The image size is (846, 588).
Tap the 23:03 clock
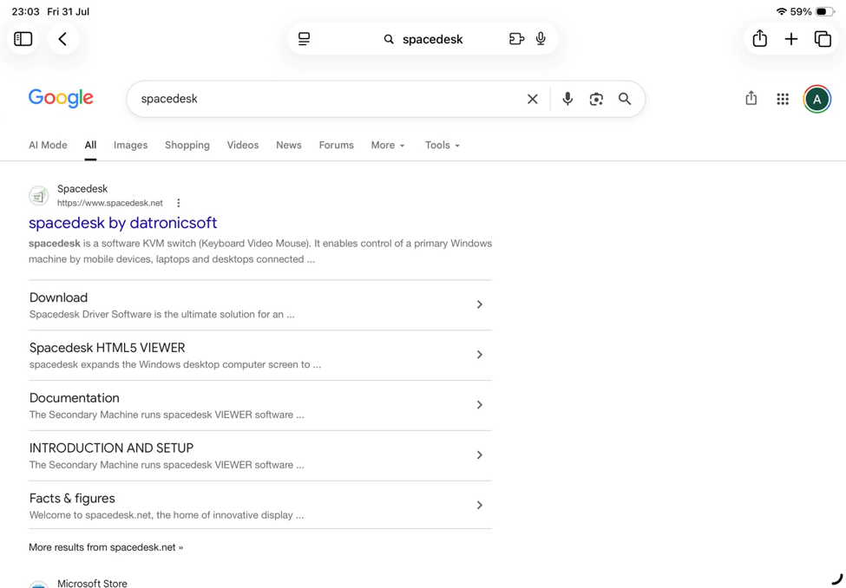(x=25, y=11)
